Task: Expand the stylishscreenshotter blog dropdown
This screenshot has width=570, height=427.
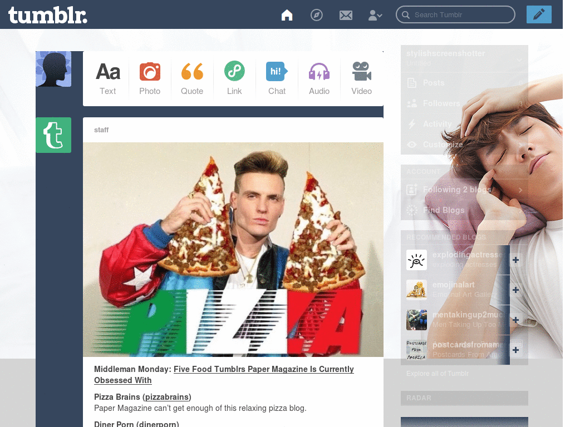Action: click(519, 59)
